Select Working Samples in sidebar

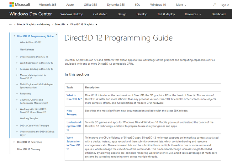(29, 118)
